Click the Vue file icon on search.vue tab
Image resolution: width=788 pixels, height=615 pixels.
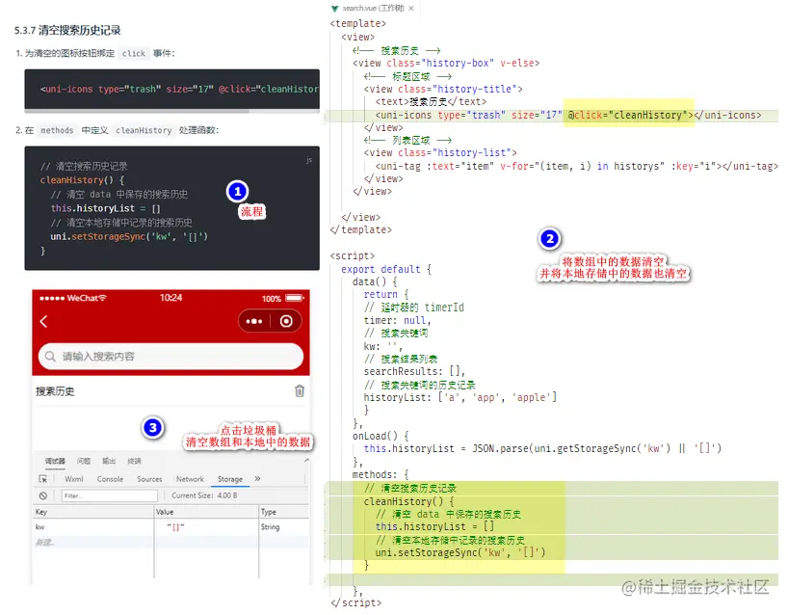coord(334,9)
